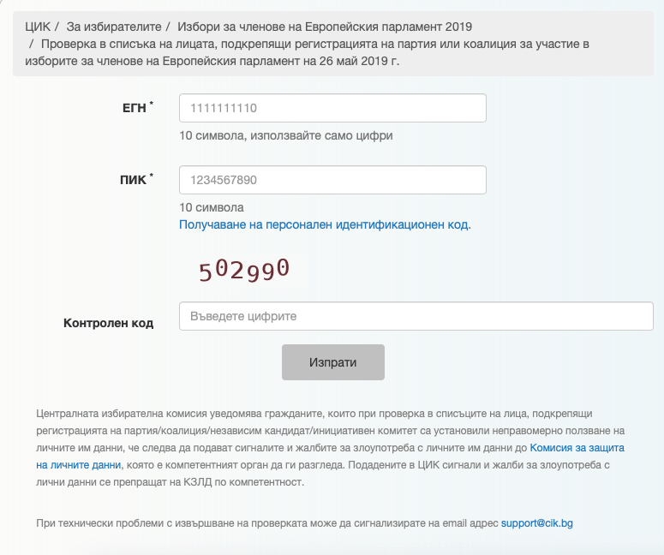
Task: Open Получаване на персонален идентификационен код link
Action: tap(324, 224)
